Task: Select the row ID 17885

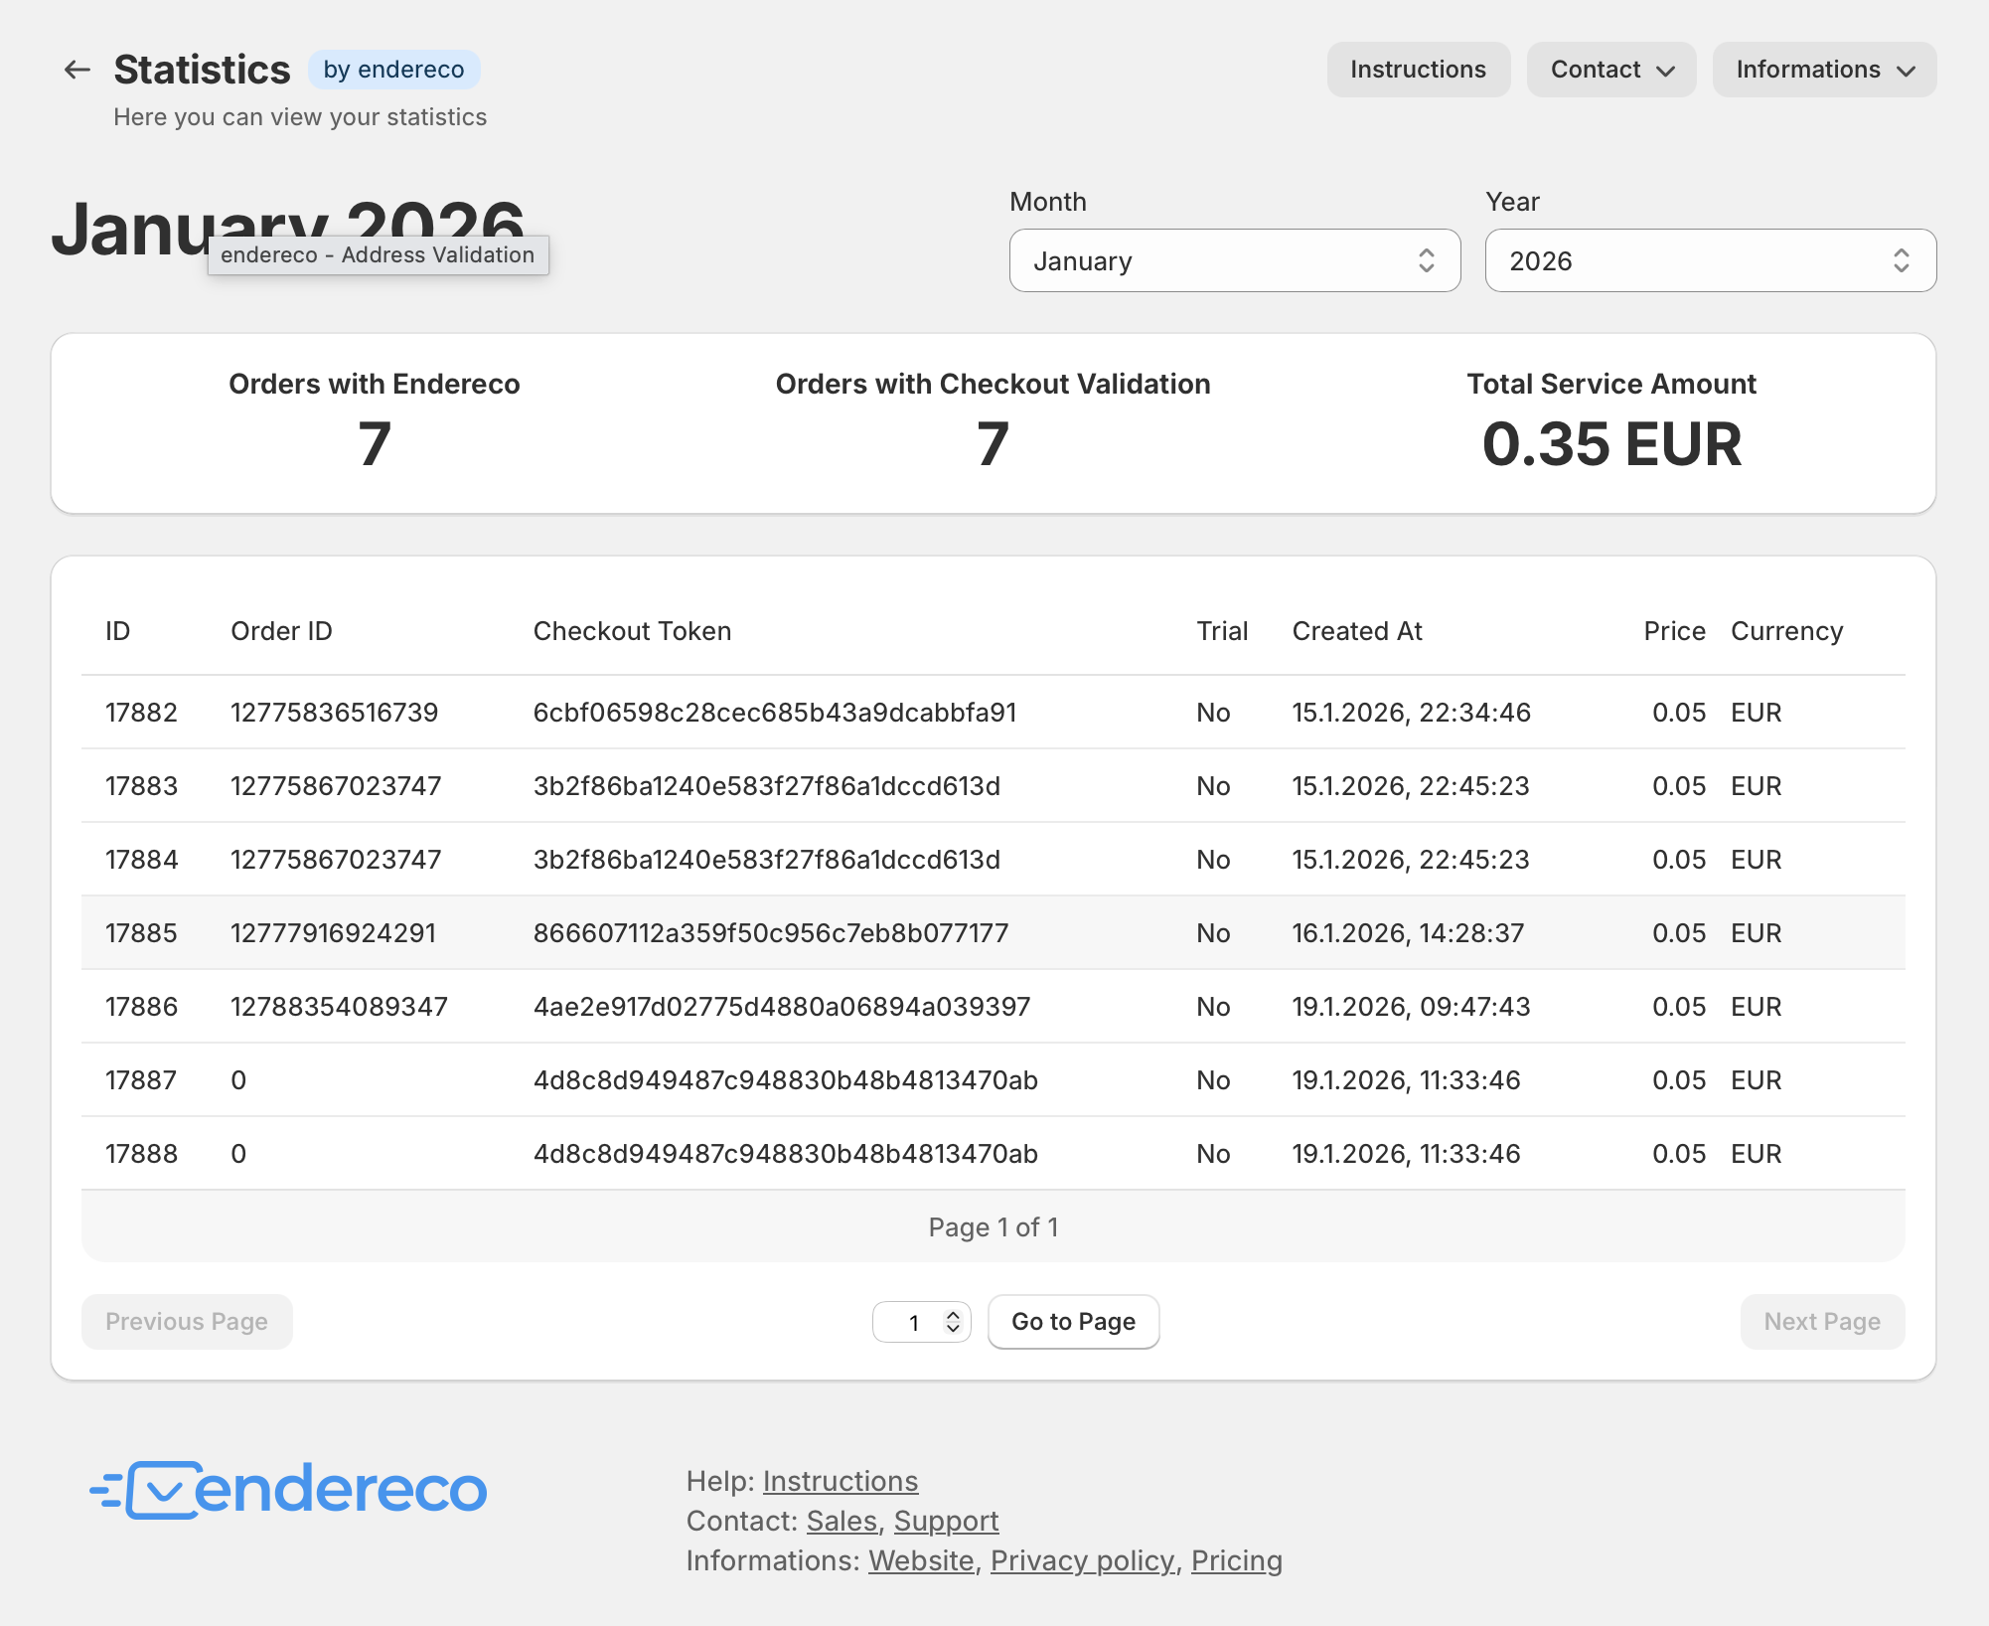Action: (141, 933)
